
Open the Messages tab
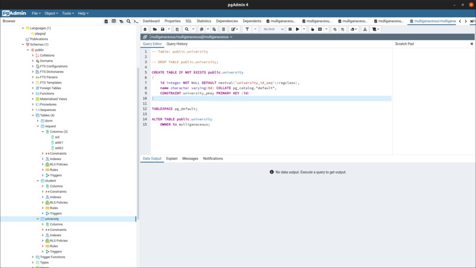190,158
